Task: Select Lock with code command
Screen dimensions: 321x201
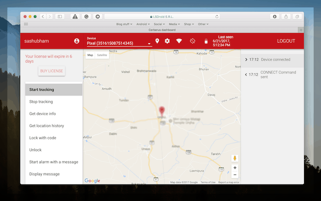Action: [54, 138]
